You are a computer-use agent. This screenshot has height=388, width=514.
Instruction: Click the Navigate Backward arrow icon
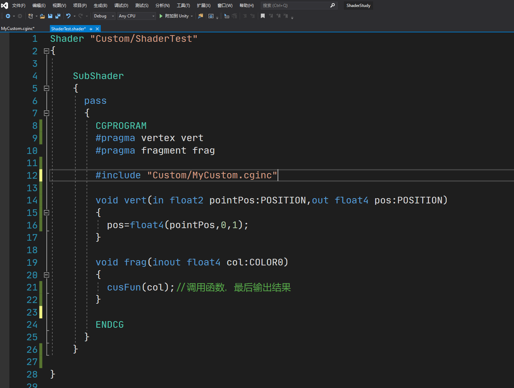(8, 16)
